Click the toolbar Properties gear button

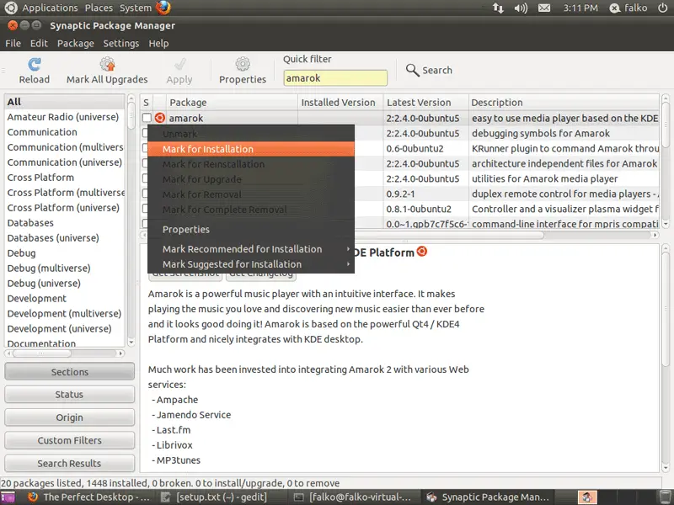[243, 71]
